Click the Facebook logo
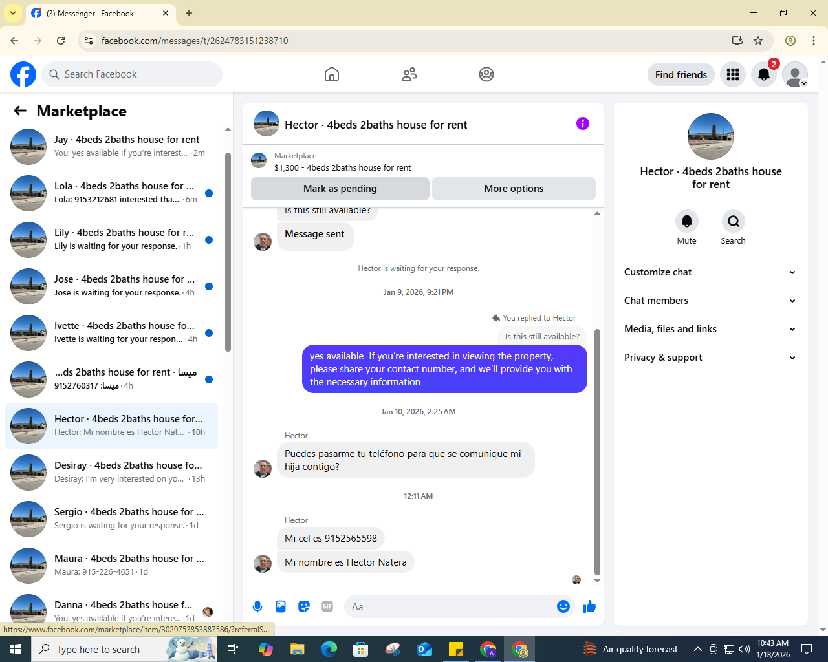Screen dimensions: 828x662 [23, 74]
